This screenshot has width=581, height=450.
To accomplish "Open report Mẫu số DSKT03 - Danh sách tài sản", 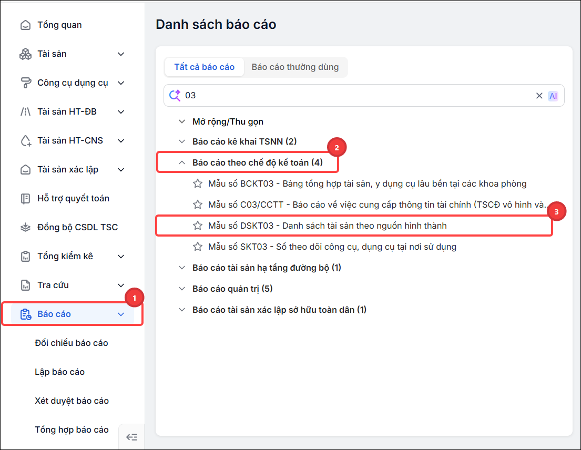I will click(328, 226).
